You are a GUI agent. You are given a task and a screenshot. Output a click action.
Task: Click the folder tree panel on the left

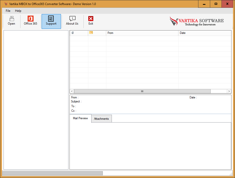(36, 100)
